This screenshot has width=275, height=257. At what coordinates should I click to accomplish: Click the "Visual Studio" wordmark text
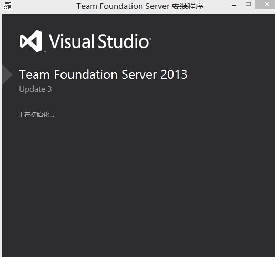(99, 41)
